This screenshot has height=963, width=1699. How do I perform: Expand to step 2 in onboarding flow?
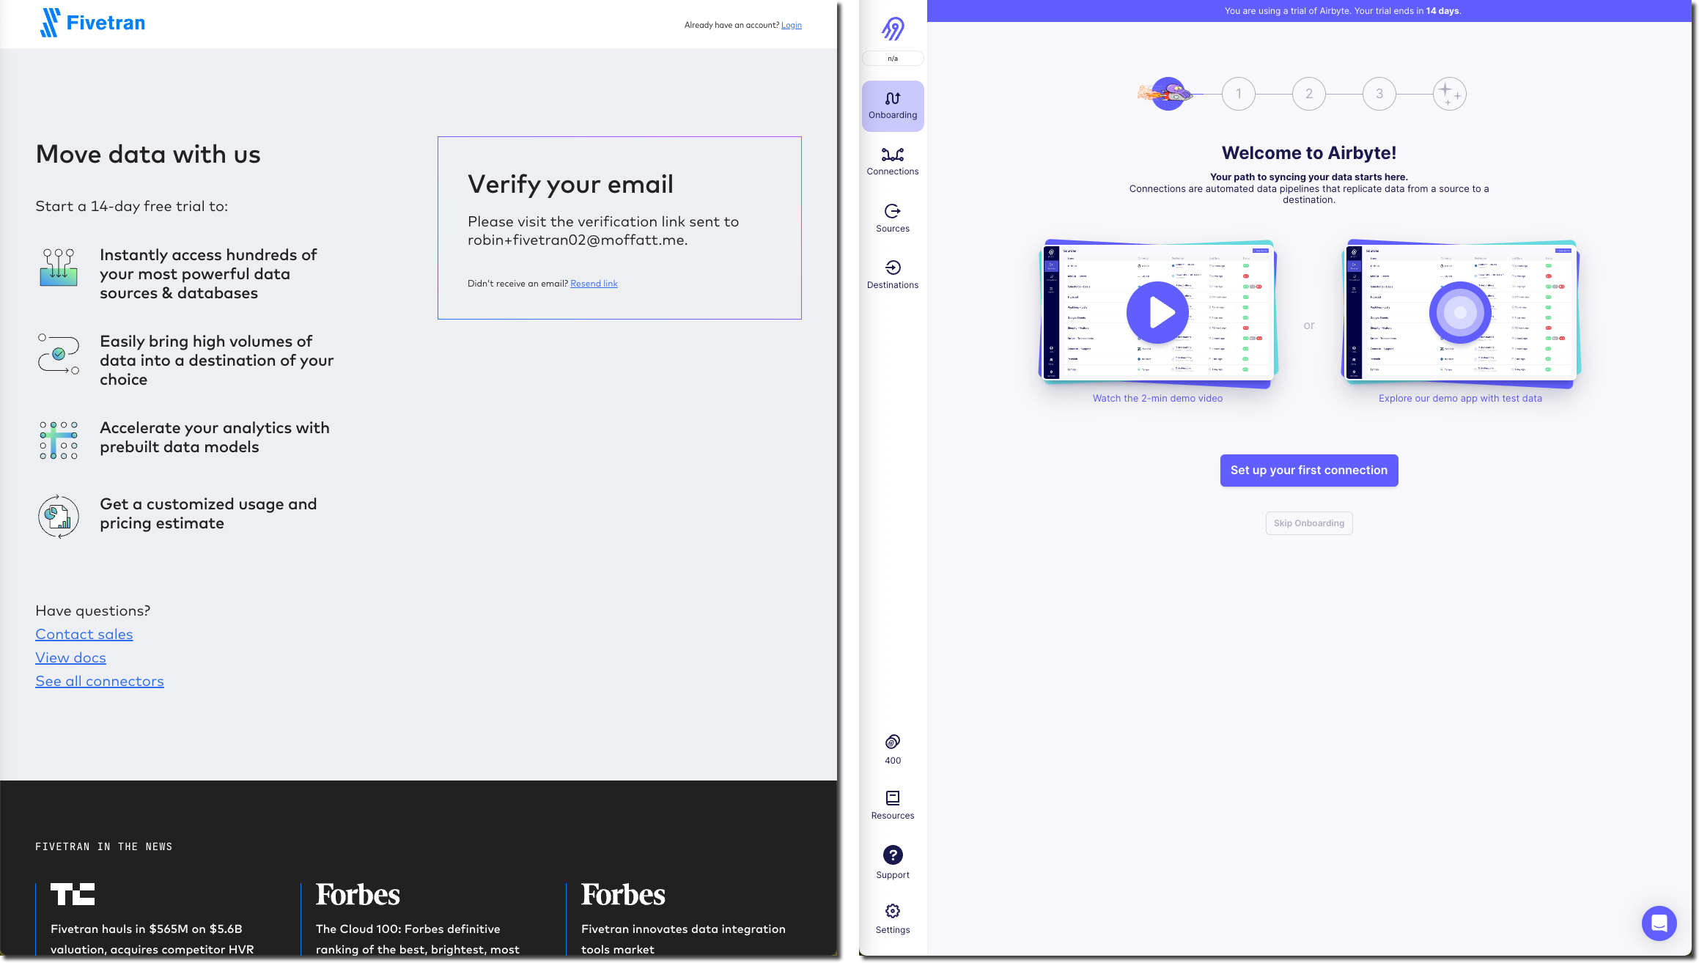[x=1308, y=92]
